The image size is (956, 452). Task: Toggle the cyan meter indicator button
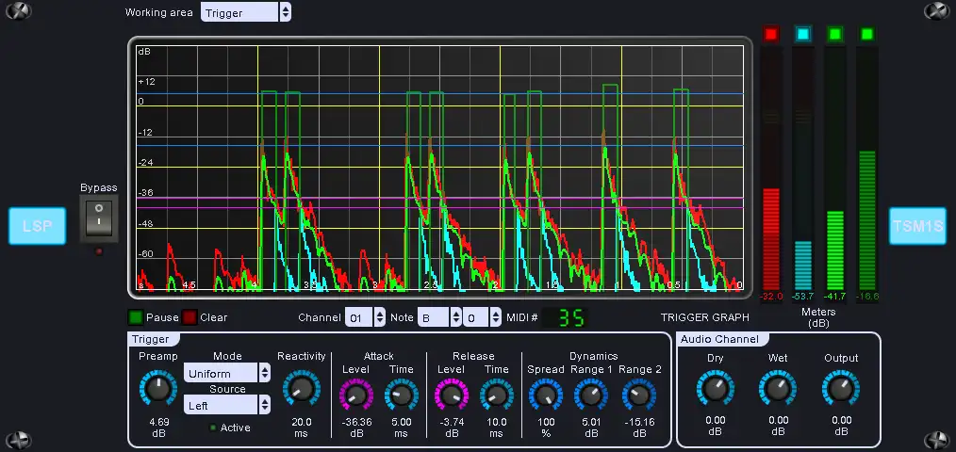[x=803, y=35]
